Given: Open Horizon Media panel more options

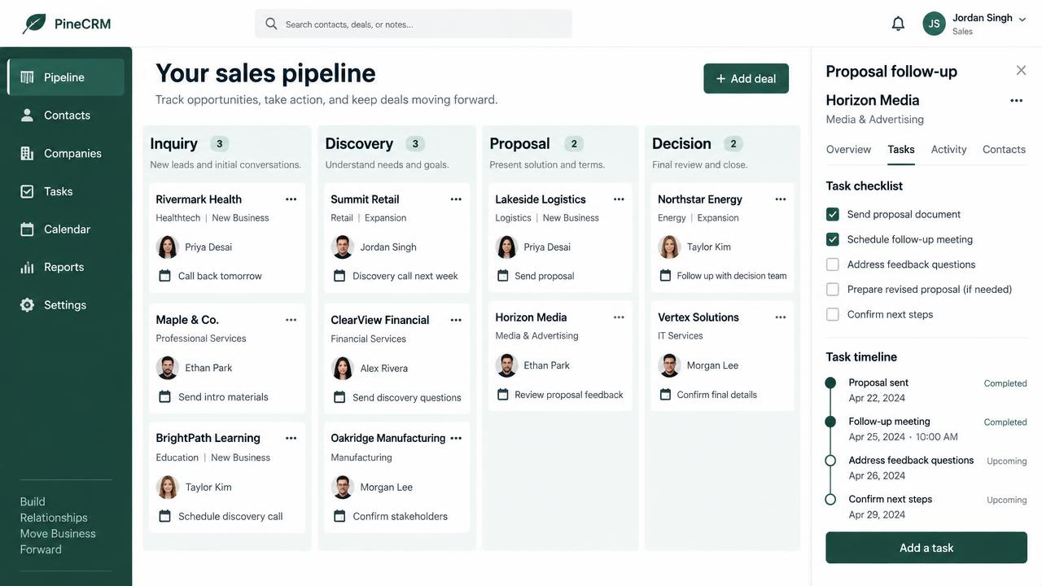Looking at the screenshot, I should click(x=1016, y=101).
